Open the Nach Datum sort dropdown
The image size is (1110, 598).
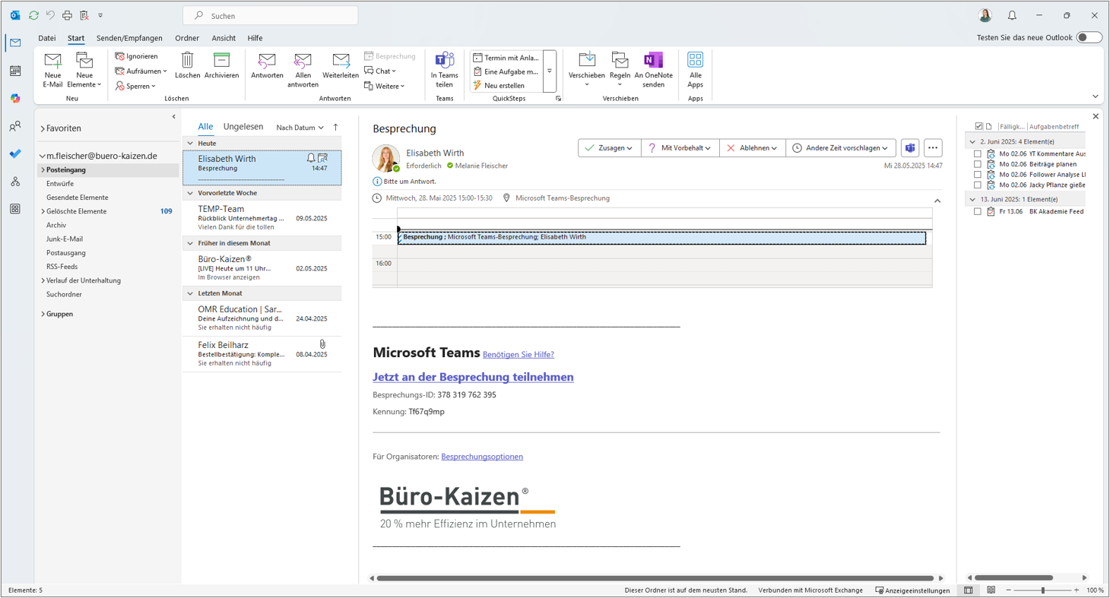300,128
